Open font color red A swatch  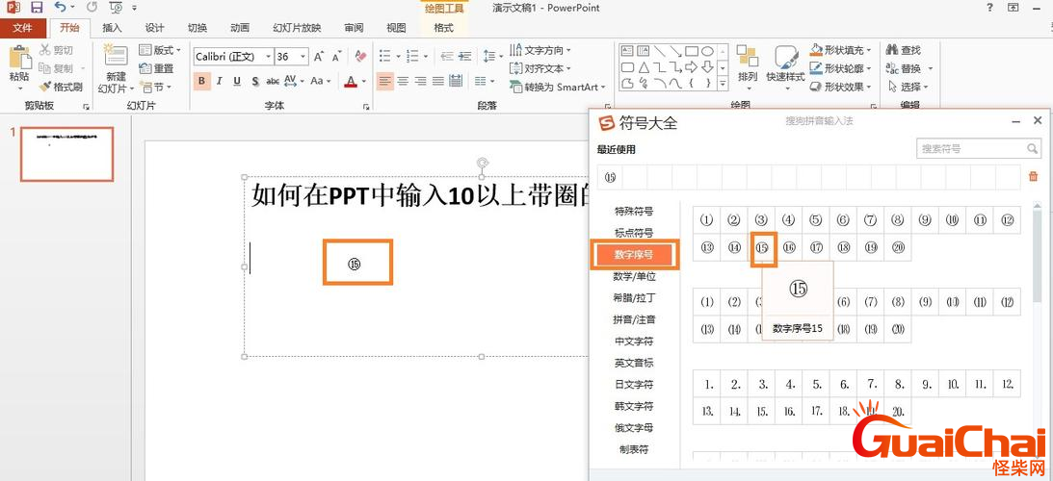pyautogui.click(x=351, y=81)
